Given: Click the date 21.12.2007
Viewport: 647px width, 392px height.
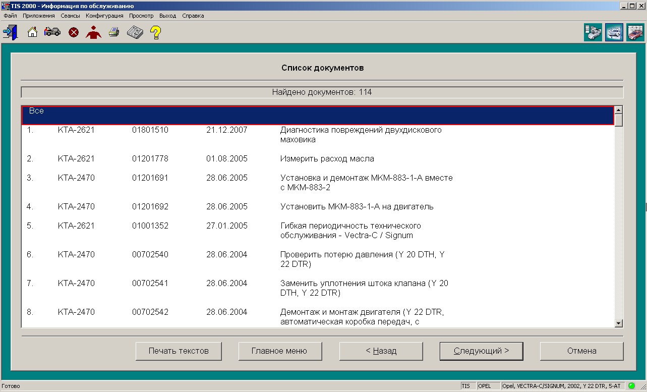Looking at the screenshot, I should click(x=227, y=130).
